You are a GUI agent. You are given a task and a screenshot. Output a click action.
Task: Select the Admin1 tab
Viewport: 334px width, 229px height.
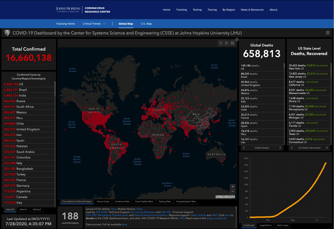23,210
